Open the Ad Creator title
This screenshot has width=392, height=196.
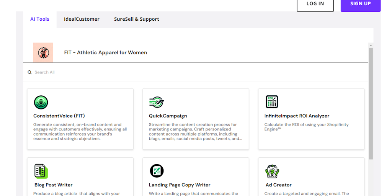279,185
